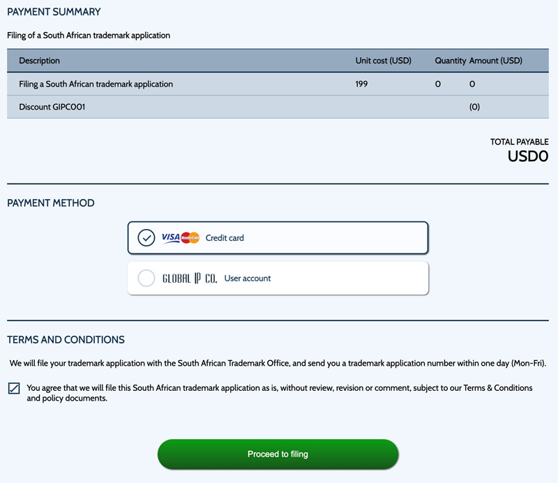The width and height of the screenshot is (558, 483).
Task: Click the PAYMENT METHOD heading
Action: tap(51, 203)
